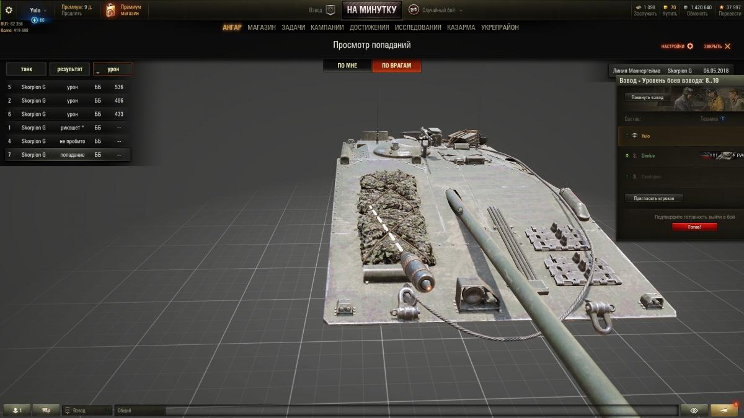
Task: Sort the hit list by результат column
Action: tap(69, 69)
